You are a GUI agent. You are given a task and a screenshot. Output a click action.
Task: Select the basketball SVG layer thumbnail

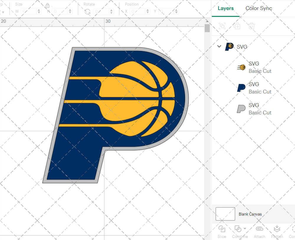(241, 67)
